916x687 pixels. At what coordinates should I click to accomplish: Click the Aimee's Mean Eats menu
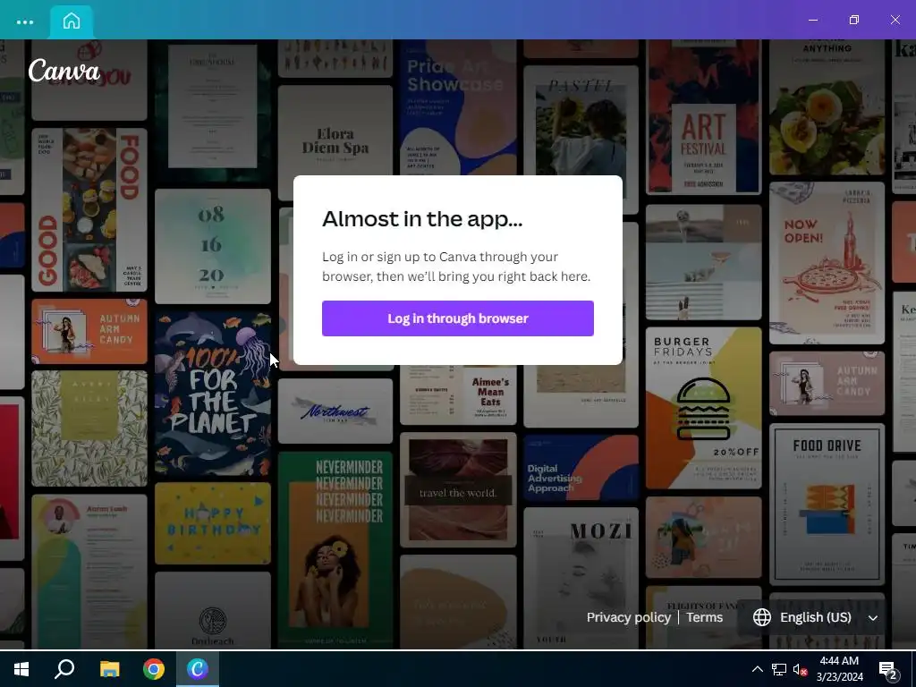click(458, 394)
